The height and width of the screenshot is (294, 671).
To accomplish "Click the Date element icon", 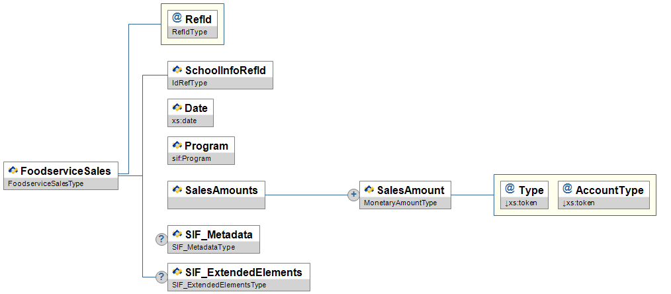I will pyautogui.click(x=177, y=107).
